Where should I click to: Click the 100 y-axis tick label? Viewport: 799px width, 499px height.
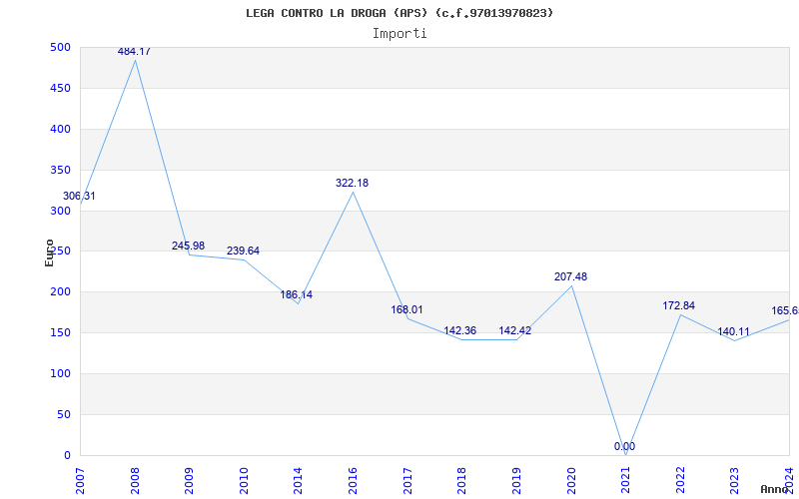tap(60, 373)
